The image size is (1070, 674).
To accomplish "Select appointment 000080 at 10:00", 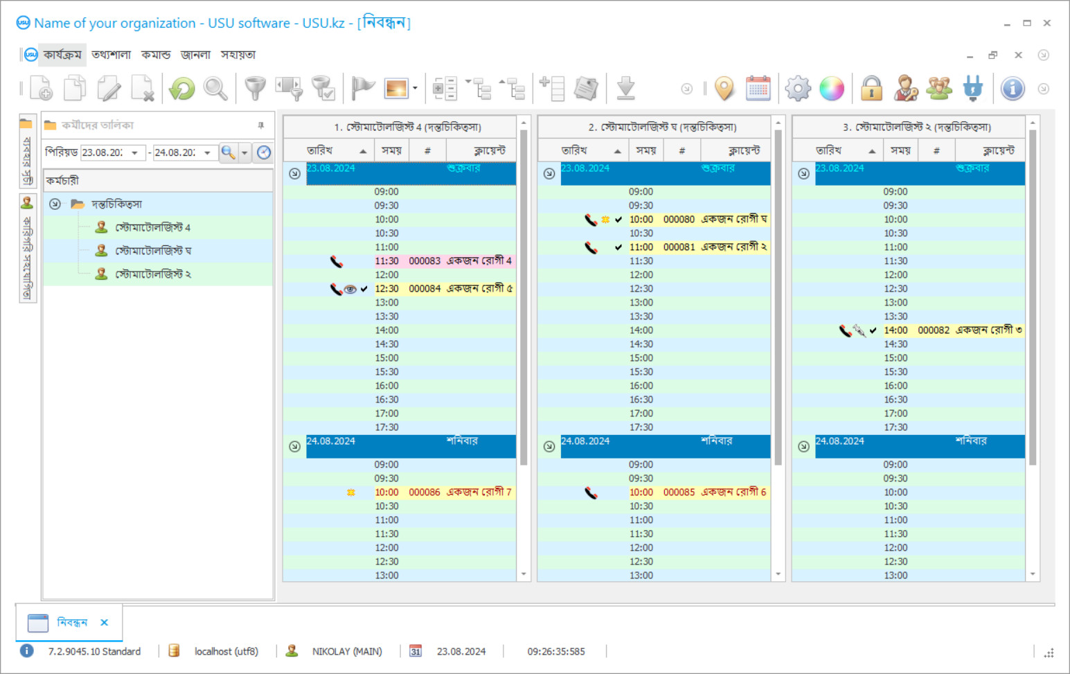I will (654, 220).
